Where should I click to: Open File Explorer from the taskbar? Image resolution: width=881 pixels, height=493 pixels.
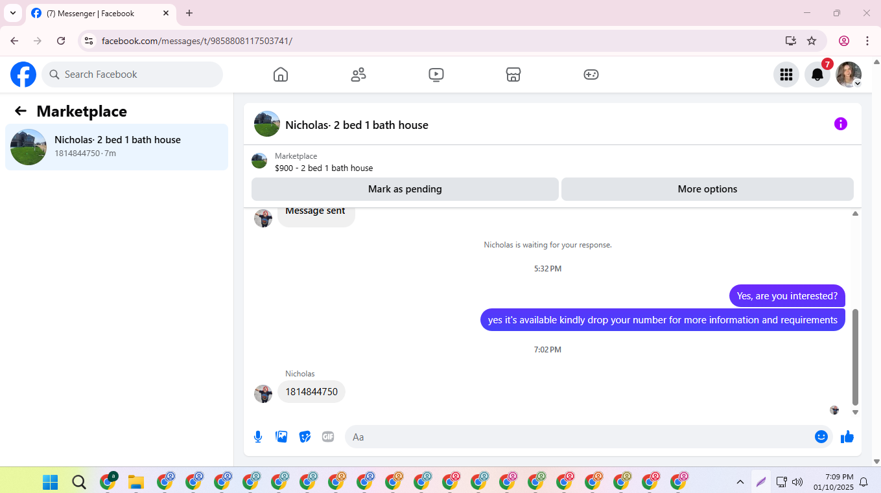[135, 482]
